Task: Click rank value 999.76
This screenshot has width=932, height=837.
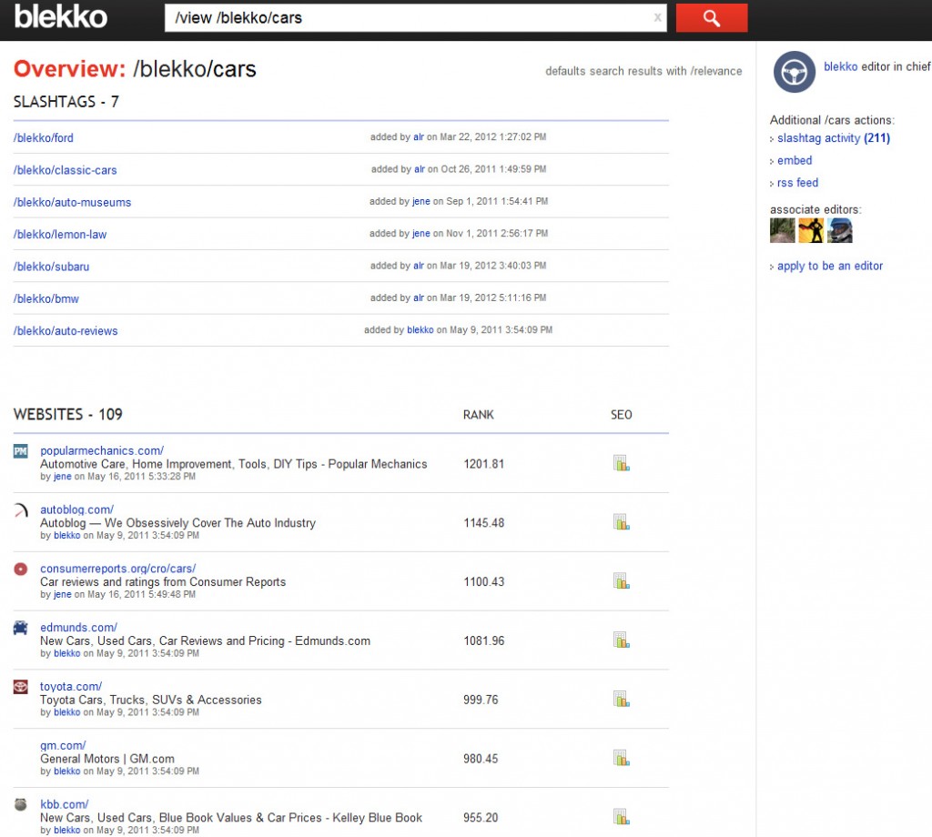Action: coord(481,700)
